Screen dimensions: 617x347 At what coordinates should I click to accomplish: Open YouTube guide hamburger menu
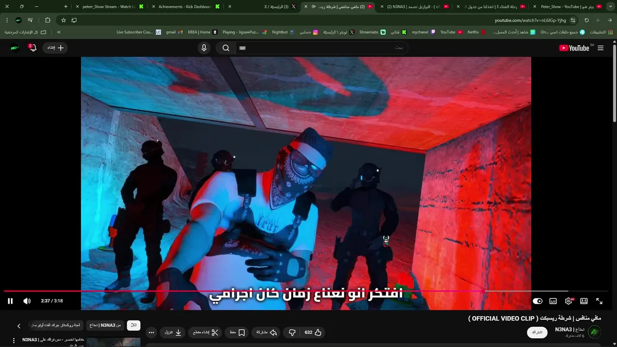pyautogui.click(x=601, y=48)
